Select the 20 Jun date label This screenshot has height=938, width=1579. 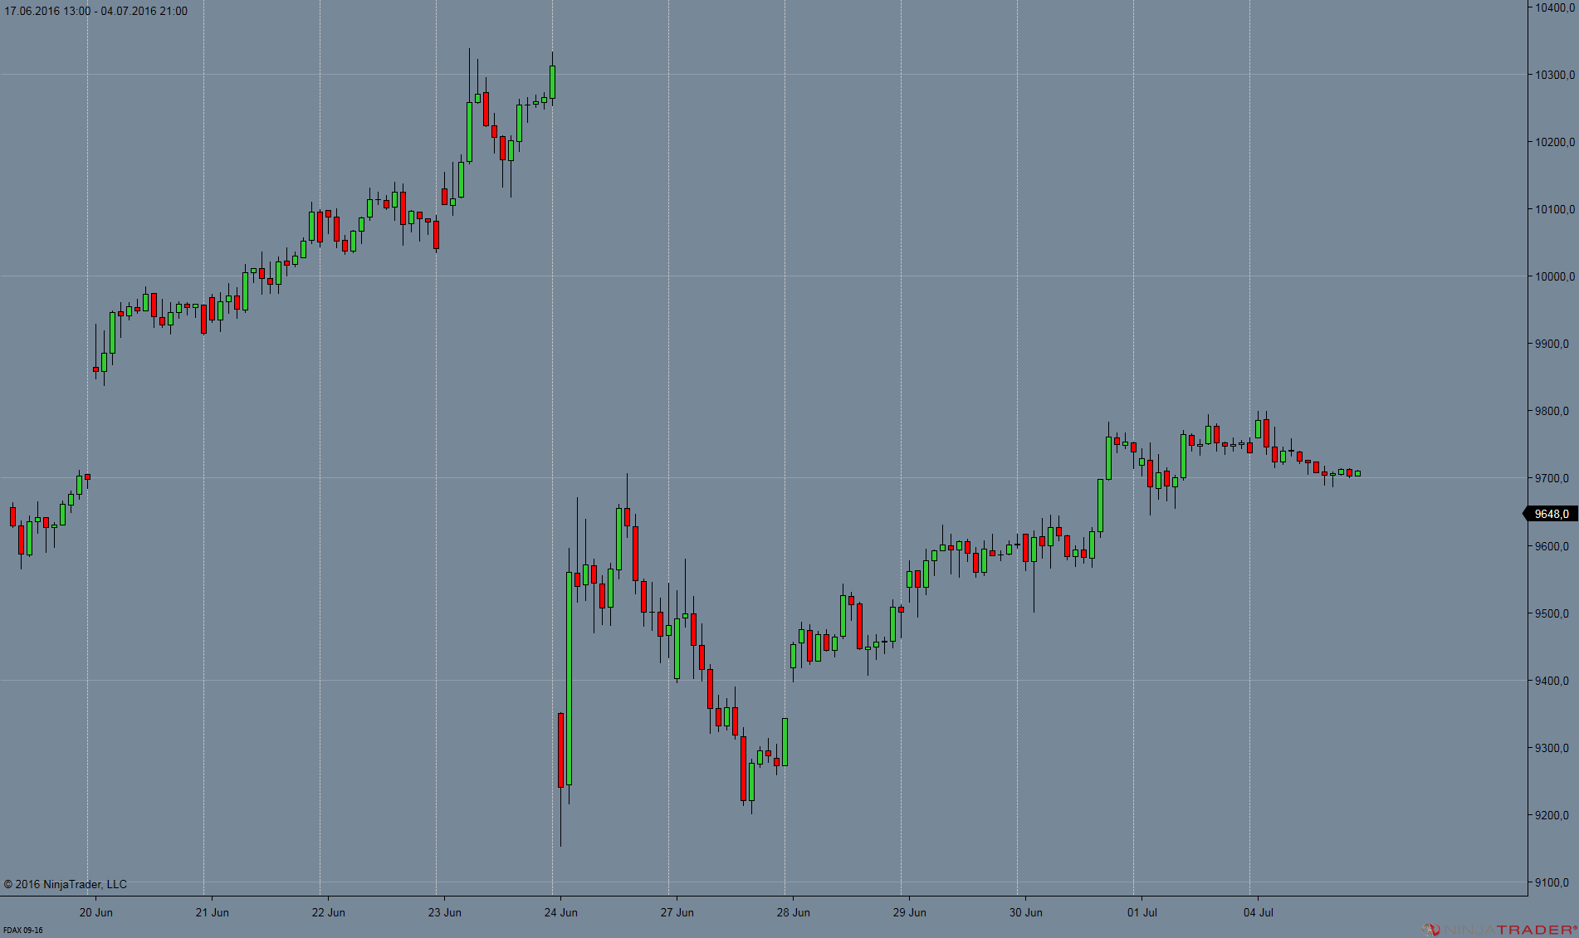tap(96, 912)
